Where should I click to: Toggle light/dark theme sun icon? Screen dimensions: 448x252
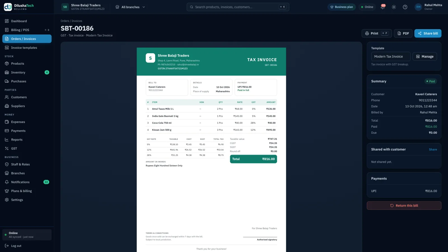coord(394,7)
